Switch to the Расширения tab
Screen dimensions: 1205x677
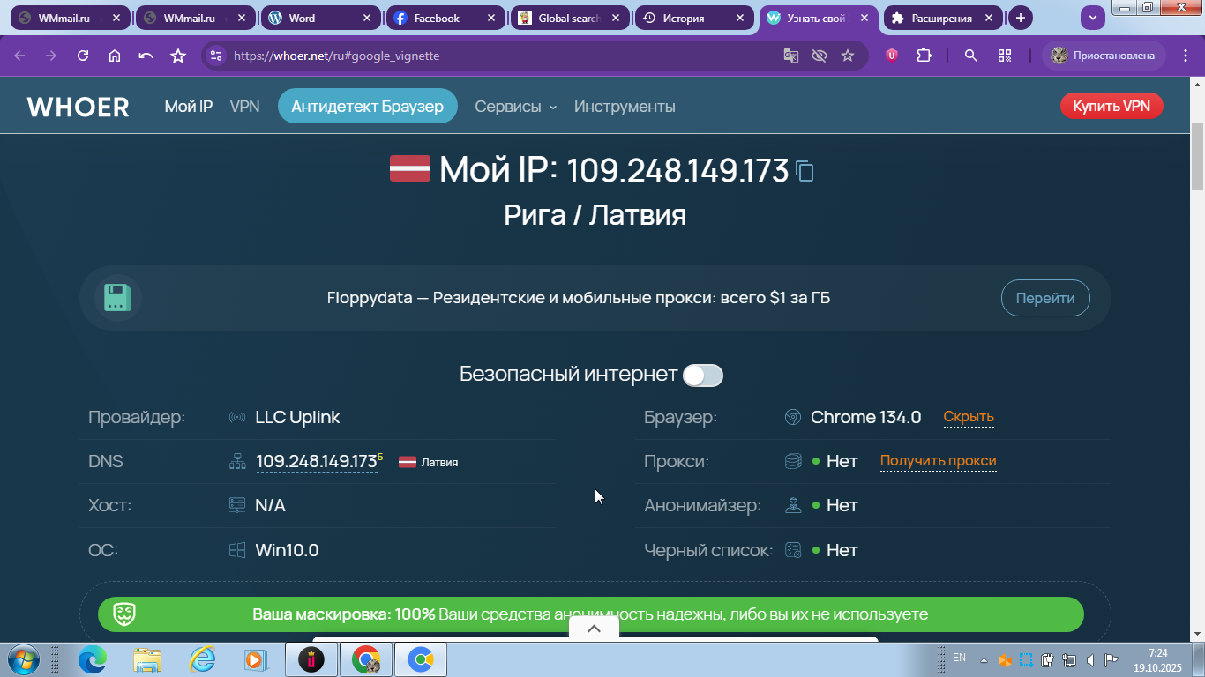pos(941,18)
